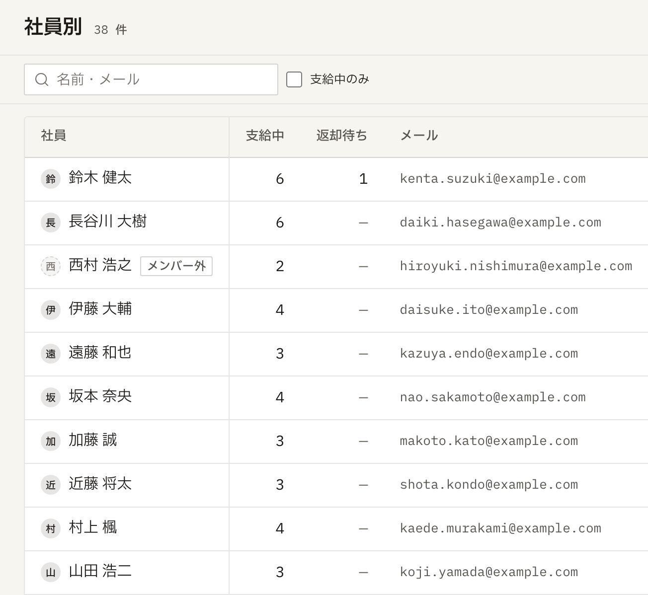Open employee 山田 浩二

100,571
